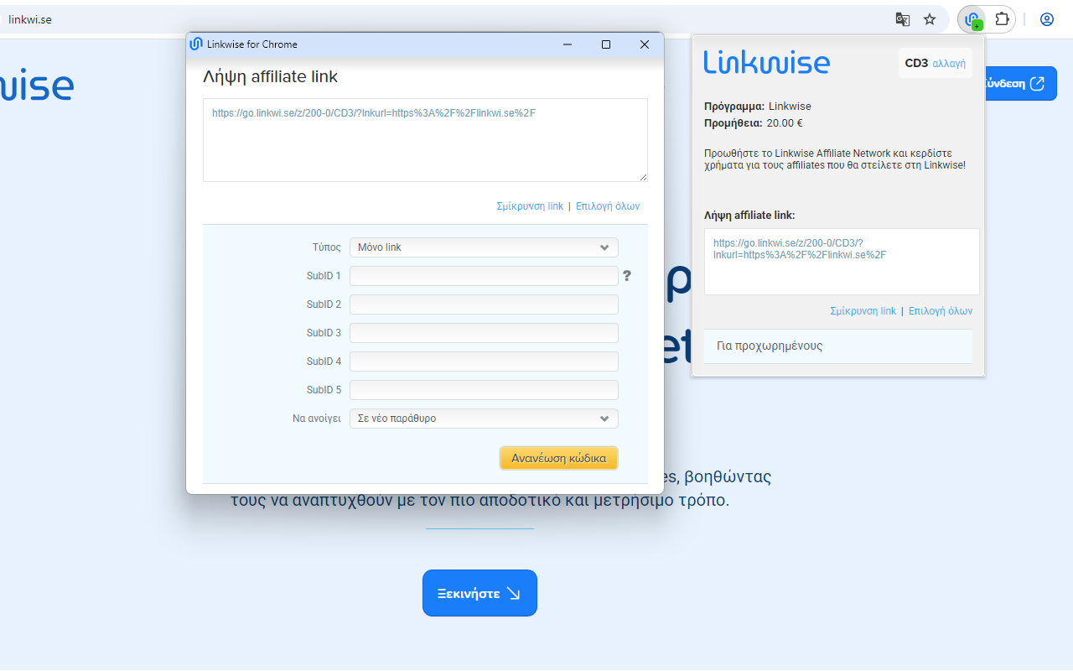This screenshot has width=1073, height=671.
Task: Click the Linkwise extension icon in toolbar
Action: click(972, 19)
